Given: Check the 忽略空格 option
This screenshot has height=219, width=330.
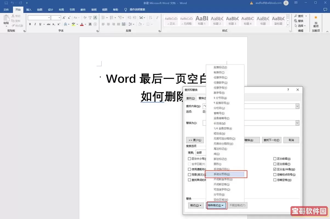Looking at the screenshot, I should tap(275, 180).
